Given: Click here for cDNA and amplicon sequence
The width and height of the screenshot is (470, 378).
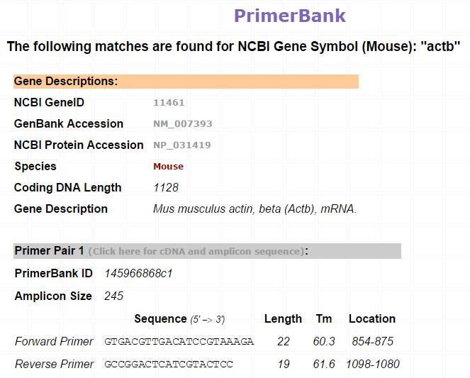Looking at the screenshot, I should tap(196, 251).
